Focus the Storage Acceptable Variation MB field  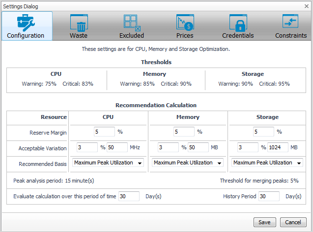pos(278,147)
